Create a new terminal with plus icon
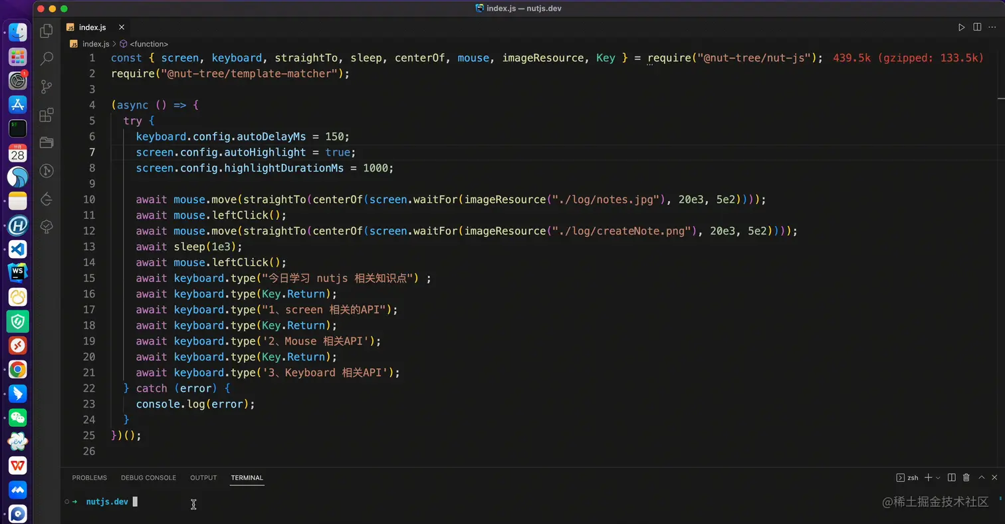This screenshot has height=524, width=1005. (929, 477)
